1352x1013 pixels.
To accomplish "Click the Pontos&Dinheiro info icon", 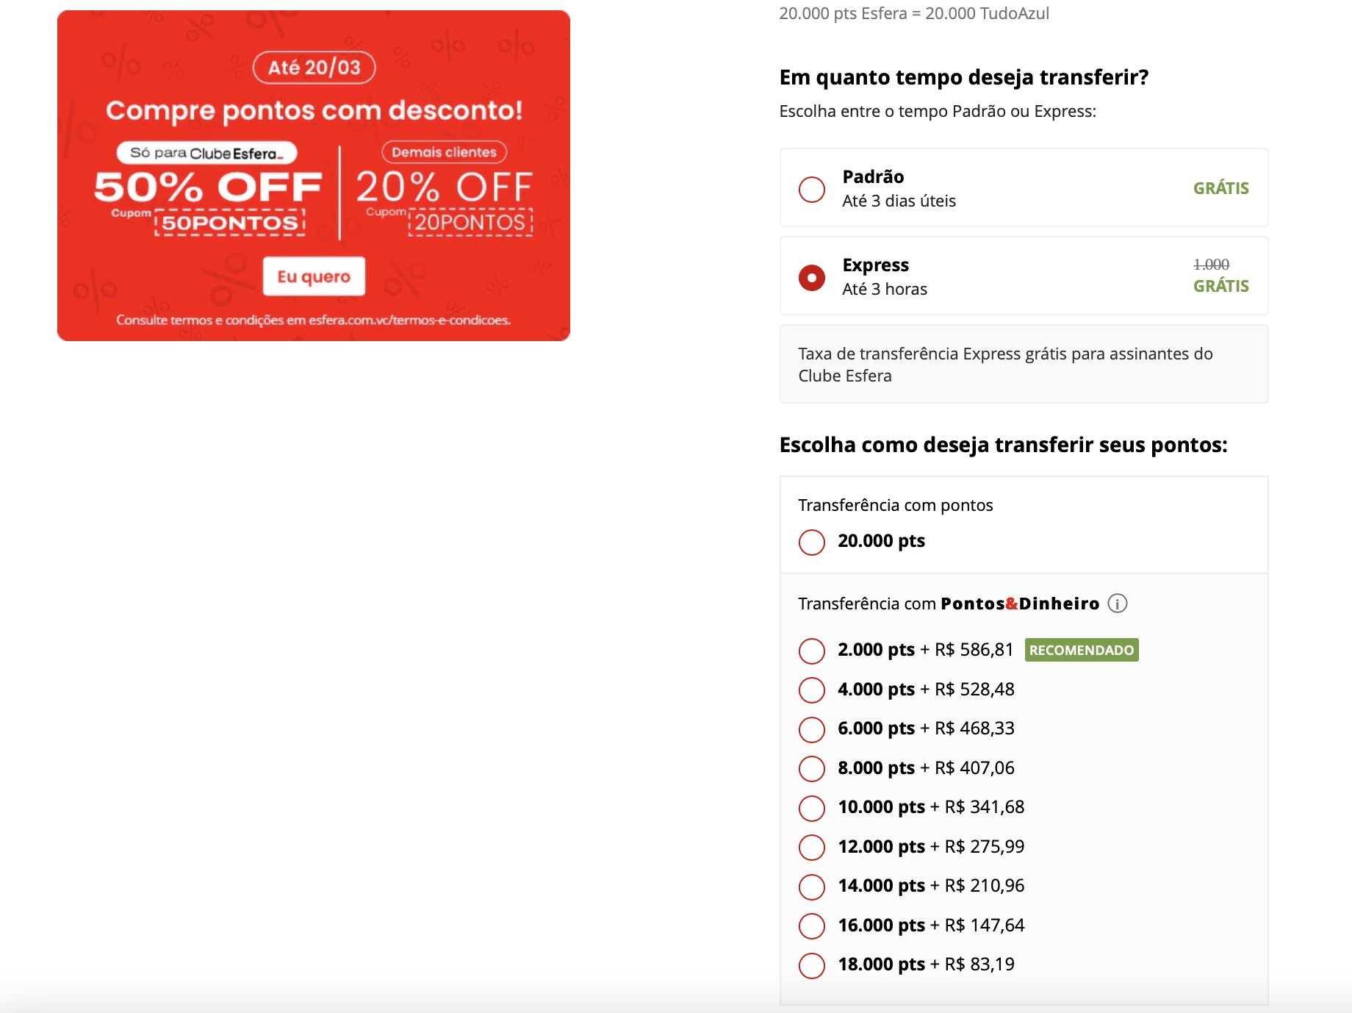I will [x=1117, y=604].
